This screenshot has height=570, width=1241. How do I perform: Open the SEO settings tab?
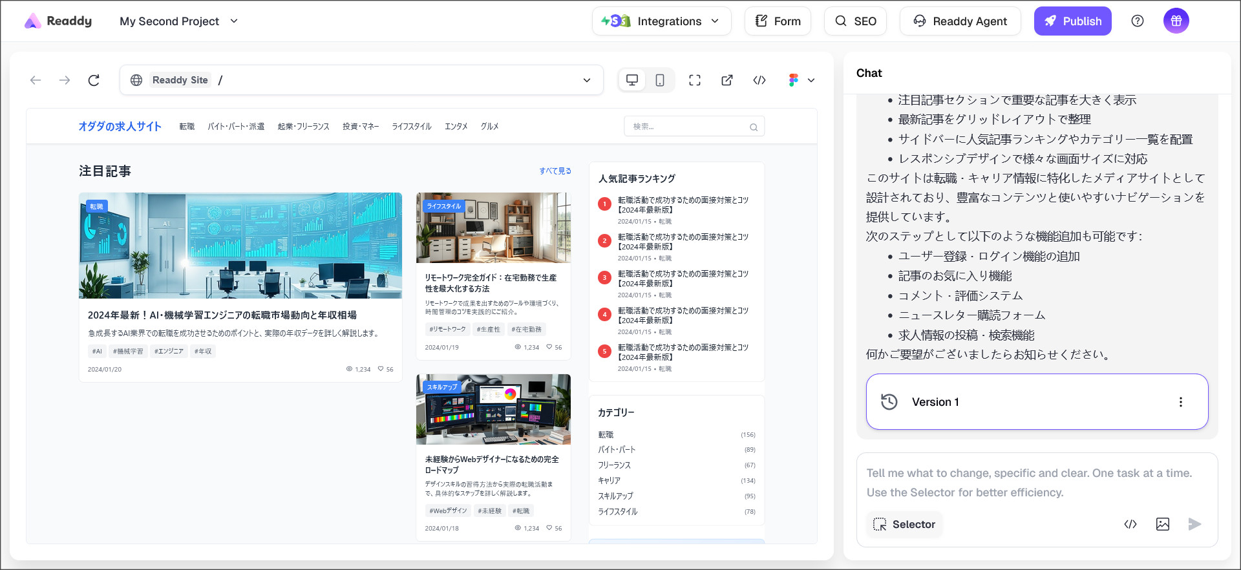[855, 21]
